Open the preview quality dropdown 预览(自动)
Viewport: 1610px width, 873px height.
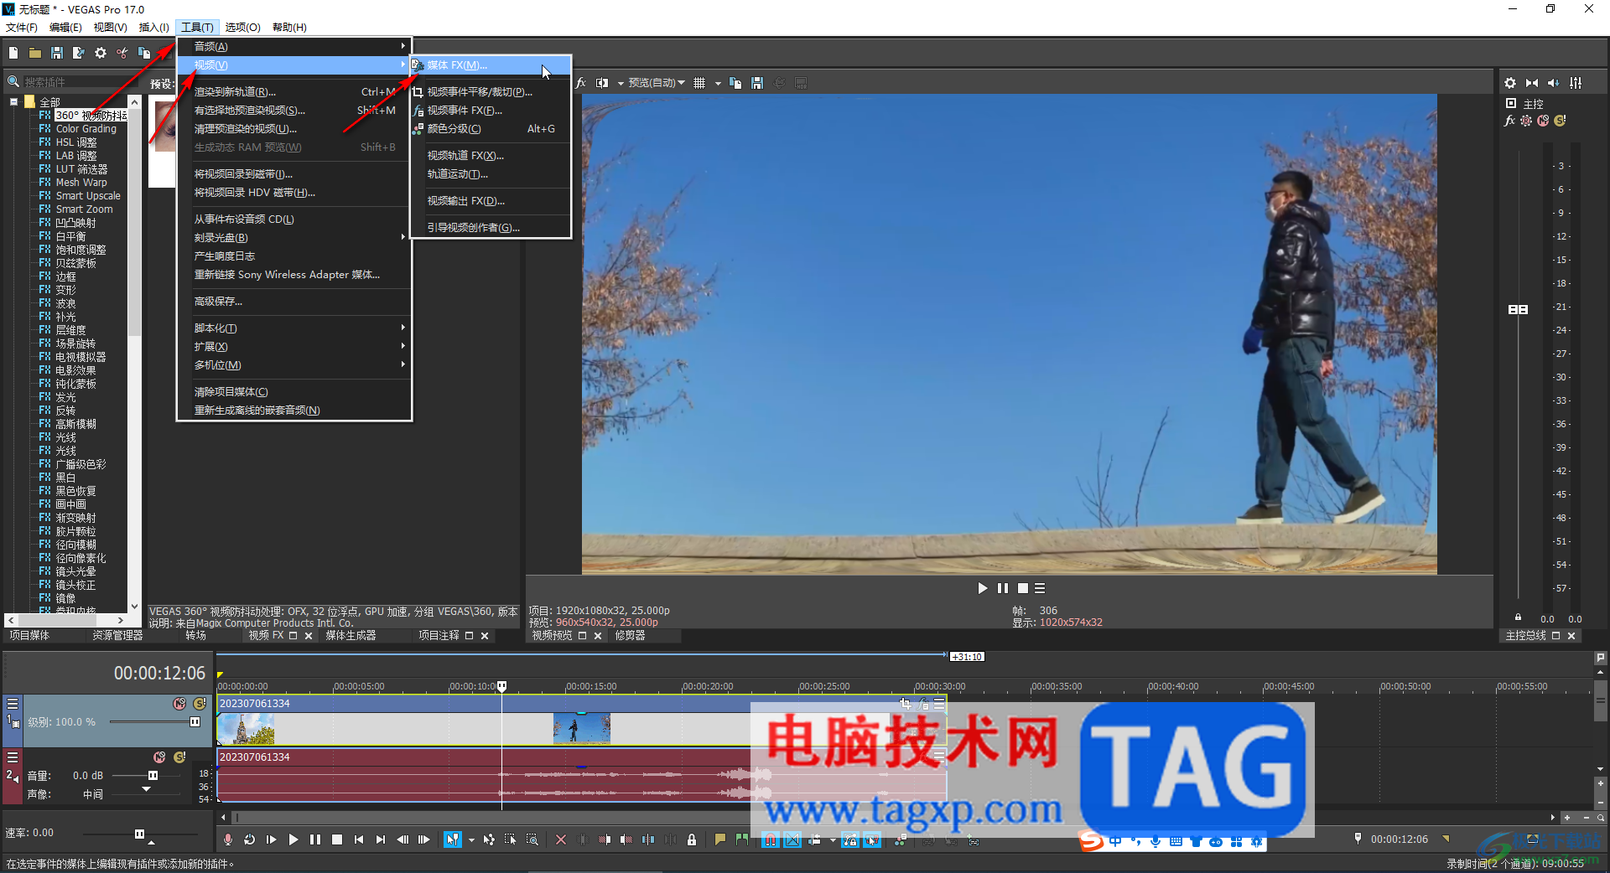pos(656,83)
